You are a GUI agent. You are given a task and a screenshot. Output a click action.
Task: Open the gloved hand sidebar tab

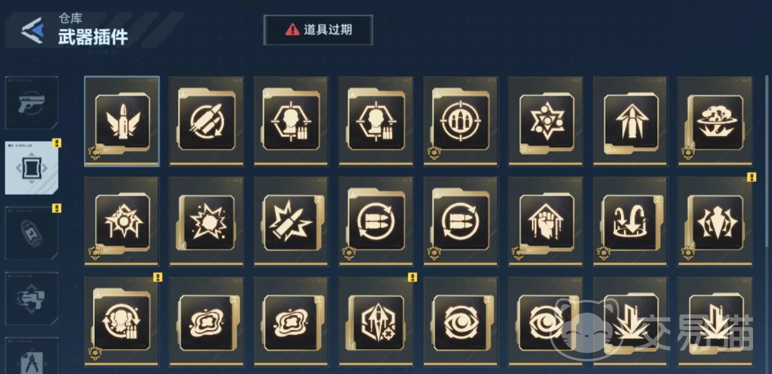tap(32, 298)
